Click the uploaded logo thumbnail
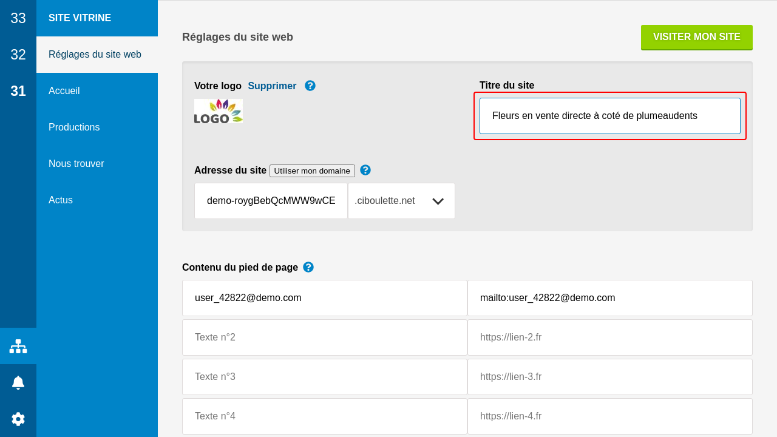The height and width of the screenshot is (437, 777). coord(219,111)
